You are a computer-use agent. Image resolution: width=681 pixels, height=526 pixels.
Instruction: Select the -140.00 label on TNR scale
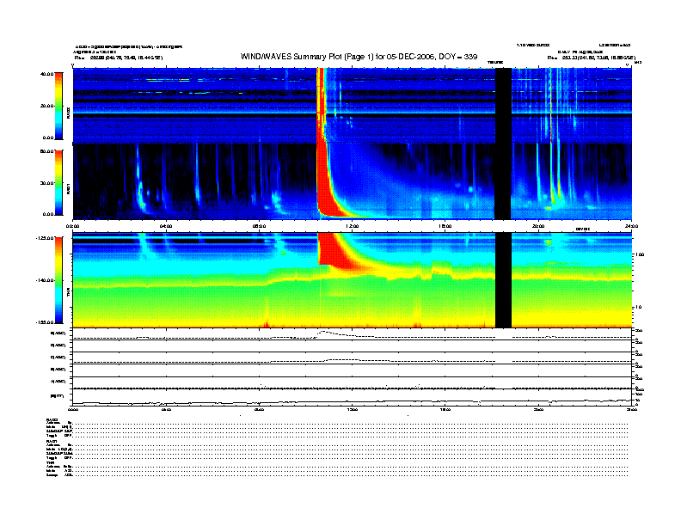tap(45, 280)
